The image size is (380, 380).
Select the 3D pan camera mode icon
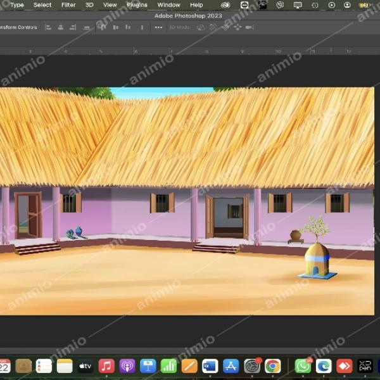pyautogui.click(x=225, y=27)
